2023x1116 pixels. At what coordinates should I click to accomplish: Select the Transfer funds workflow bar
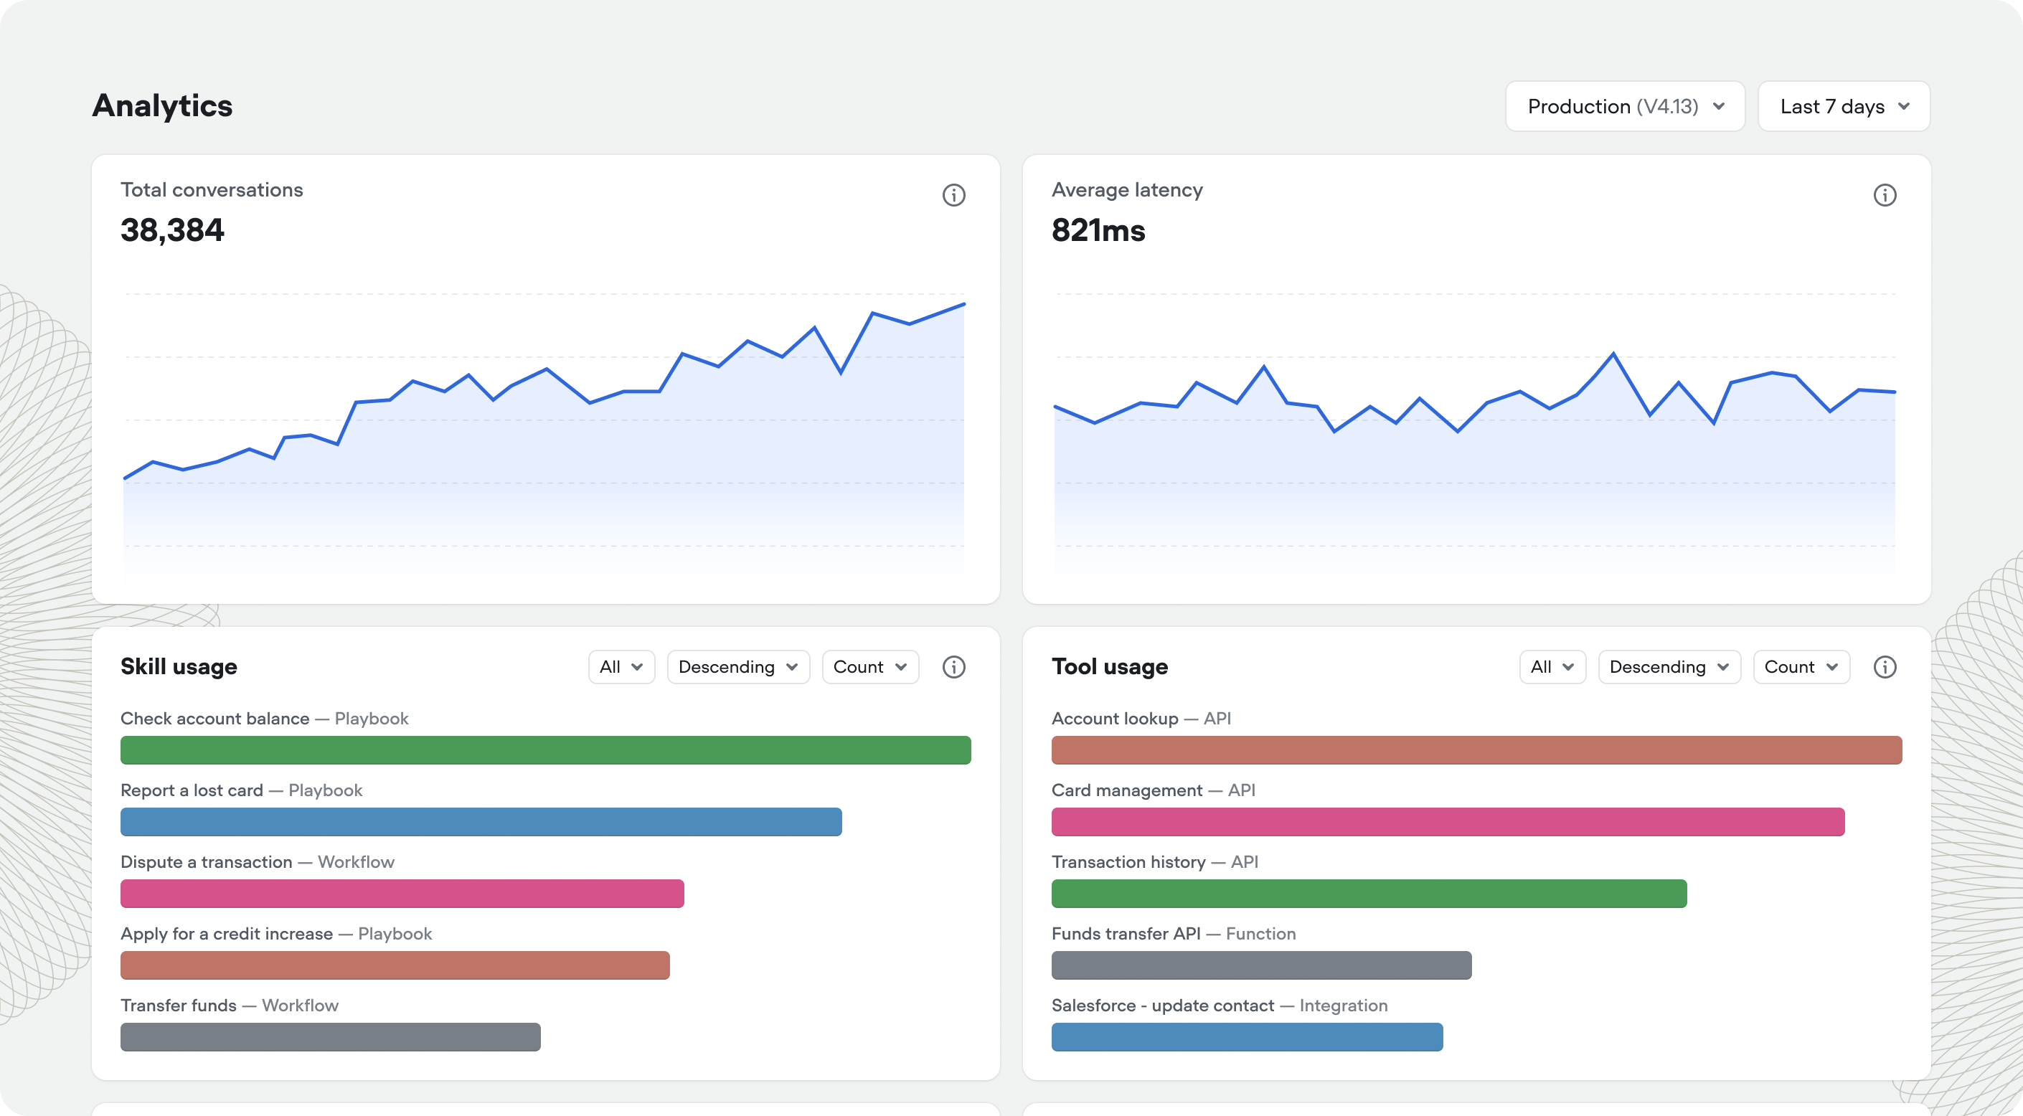click(330, 1036)
